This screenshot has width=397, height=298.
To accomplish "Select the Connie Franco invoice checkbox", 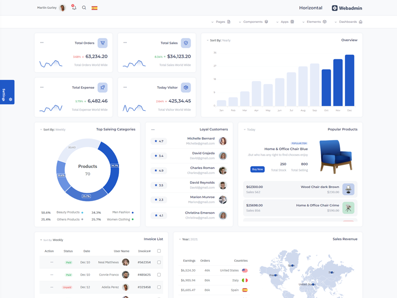I will click(x=159, y=275).
